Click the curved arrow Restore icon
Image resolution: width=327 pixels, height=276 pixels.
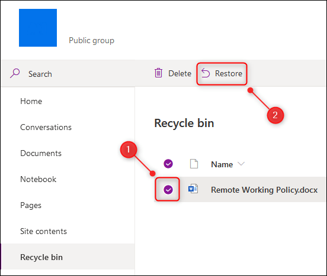click(x=206, y=73)
